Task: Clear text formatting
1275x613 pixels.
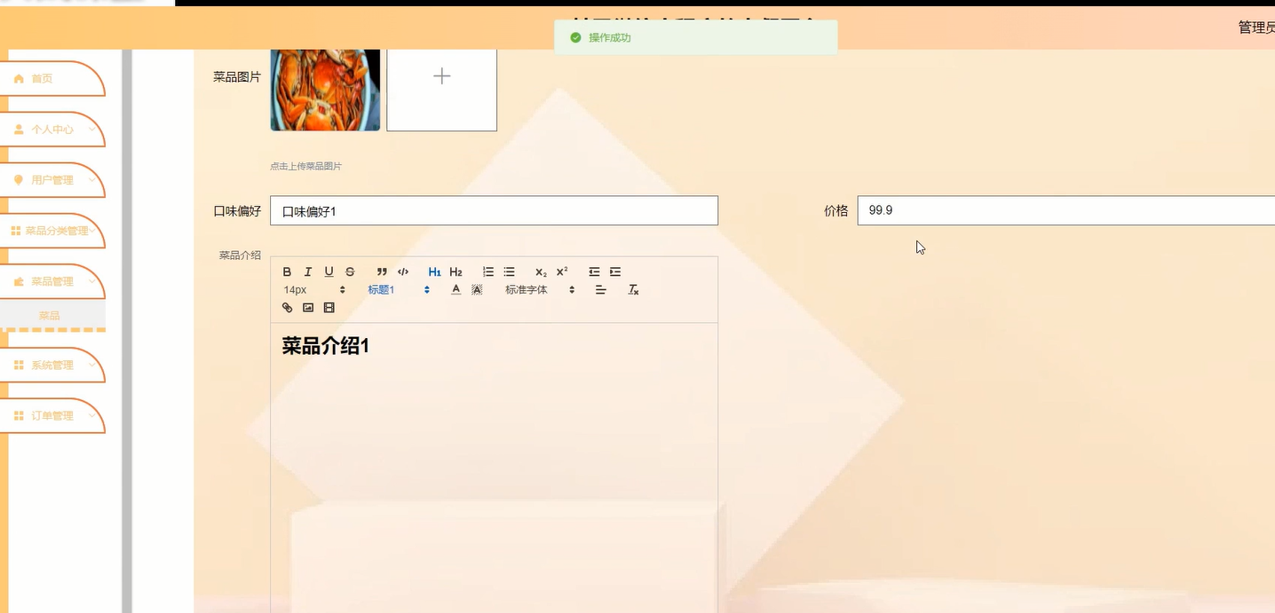Action: pos(633,289)
